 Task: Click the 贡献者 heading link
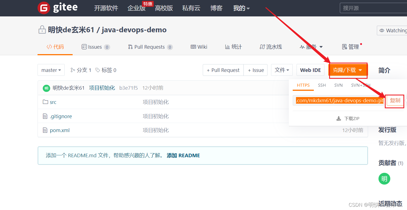coord(387,163)
